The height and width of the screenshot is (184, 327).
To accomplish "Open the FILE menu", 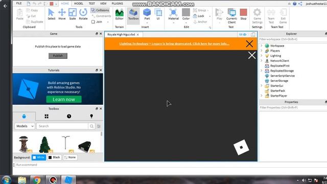I will tap(19, 4).
